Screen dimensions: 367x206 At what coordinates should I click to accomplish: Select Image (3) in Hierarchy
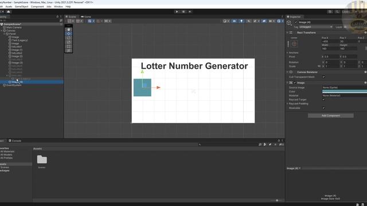pyautogui.click(x=17, y=63)
